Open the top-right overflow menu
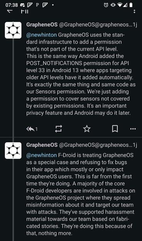Image resolution: width=142 pixels, height=241 pixels. pyautogui.click(x=135, y=12)
